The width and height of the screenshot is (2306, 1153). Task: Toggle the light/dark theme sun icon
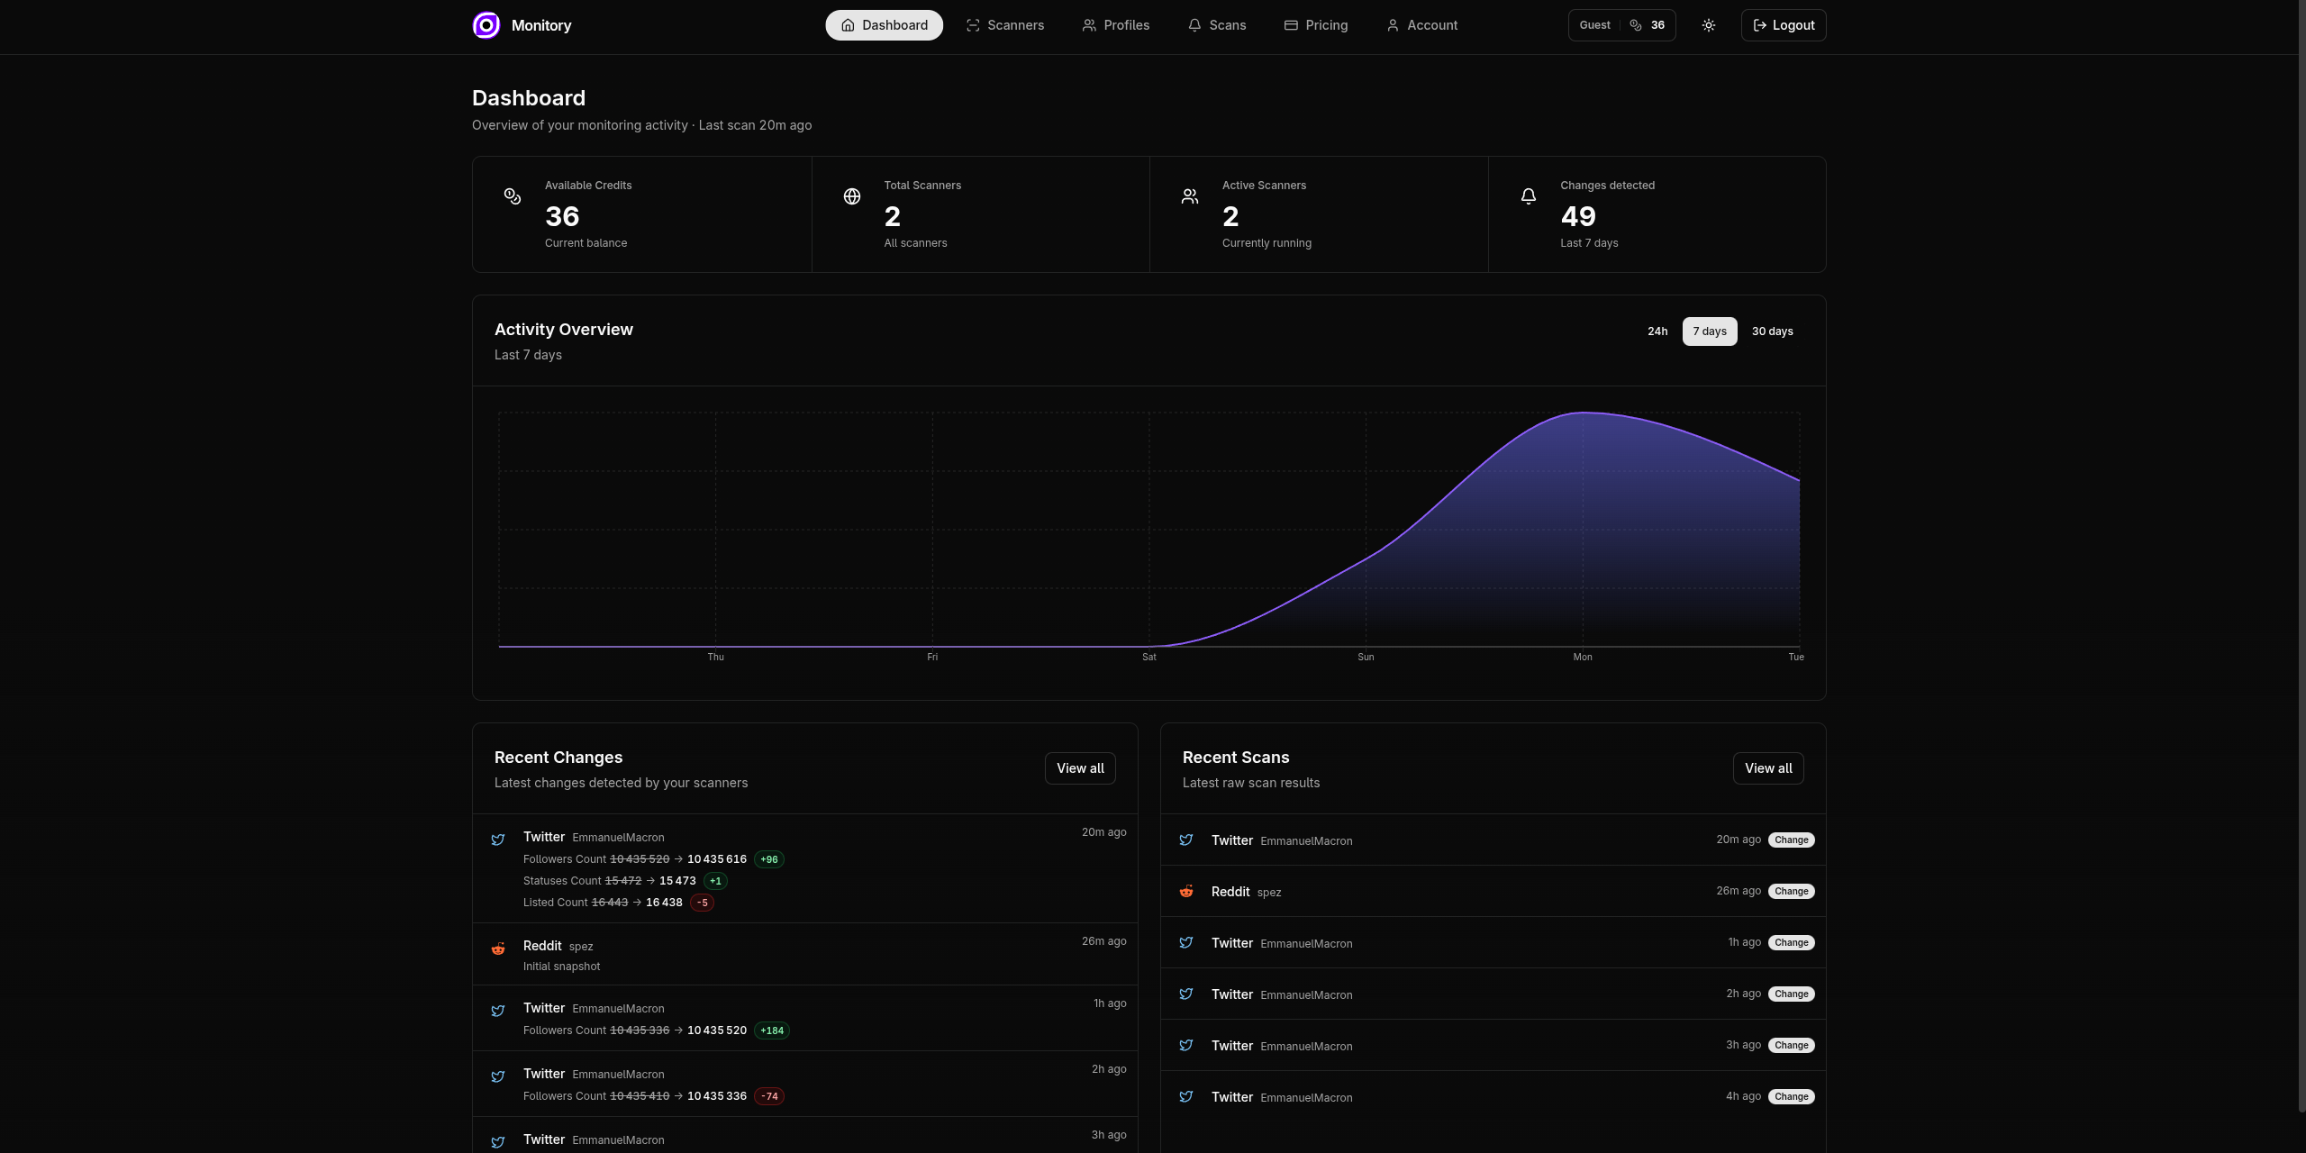(1708, 25)
